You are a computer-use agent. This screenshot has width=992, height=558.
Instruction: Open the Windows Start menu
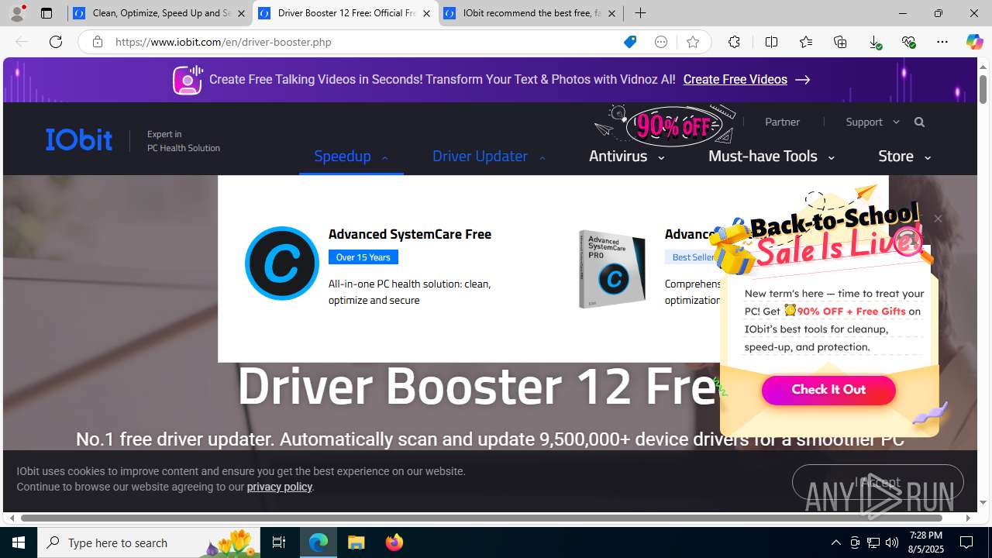click(x=19, y=542)
